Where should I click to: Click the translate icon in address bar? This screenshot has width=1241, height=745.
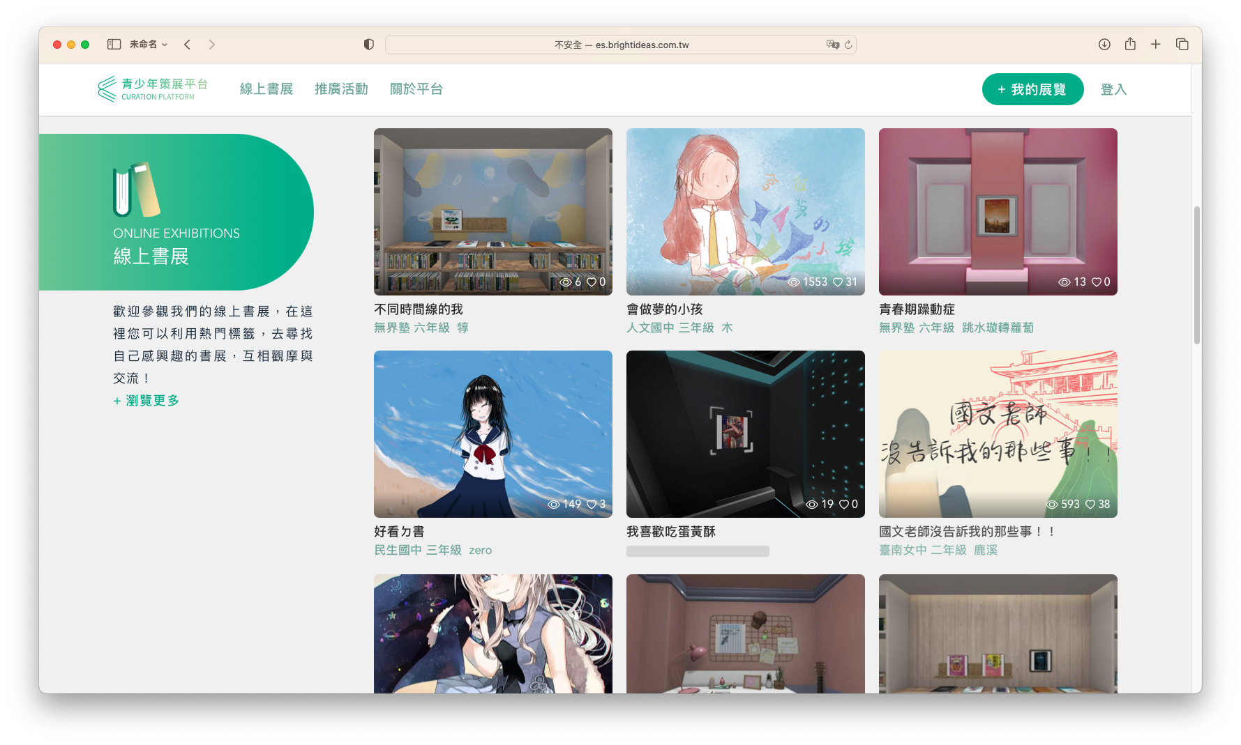point(832,45)
